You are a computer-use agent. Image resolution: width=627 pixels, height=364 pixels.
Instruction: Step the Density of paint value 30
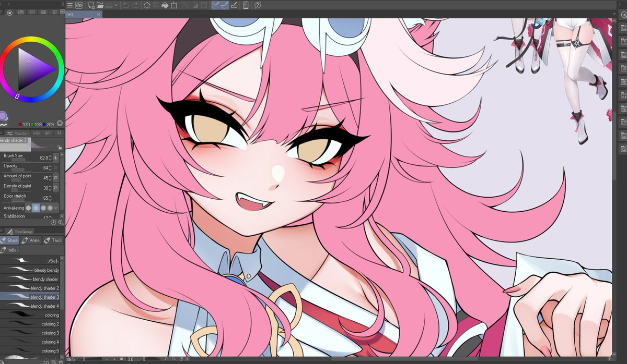click(50, 188)
